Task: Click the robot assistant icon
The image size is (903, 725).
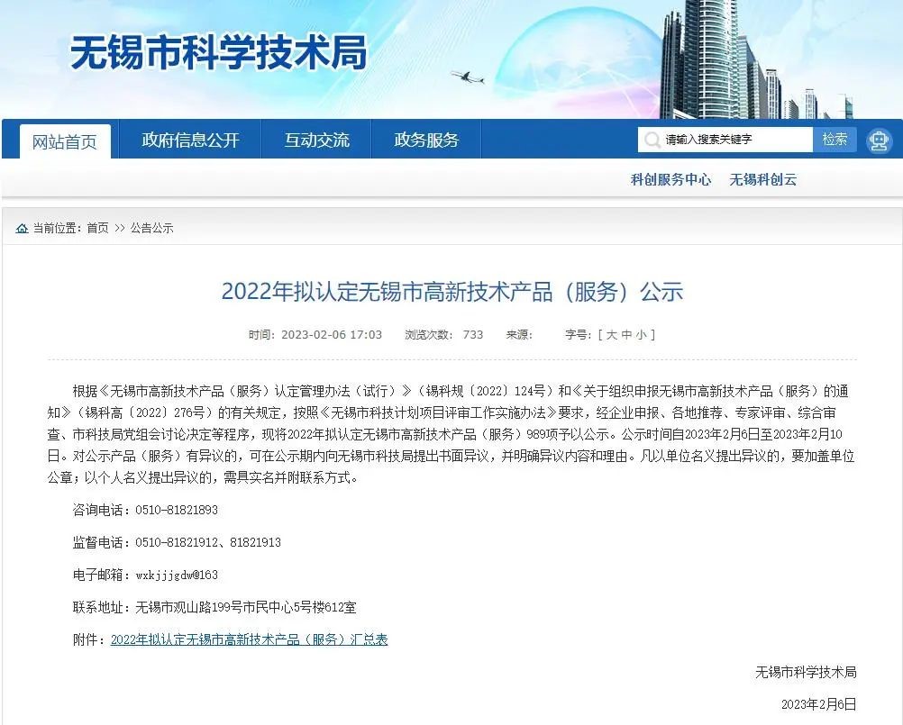Action: 878,140
